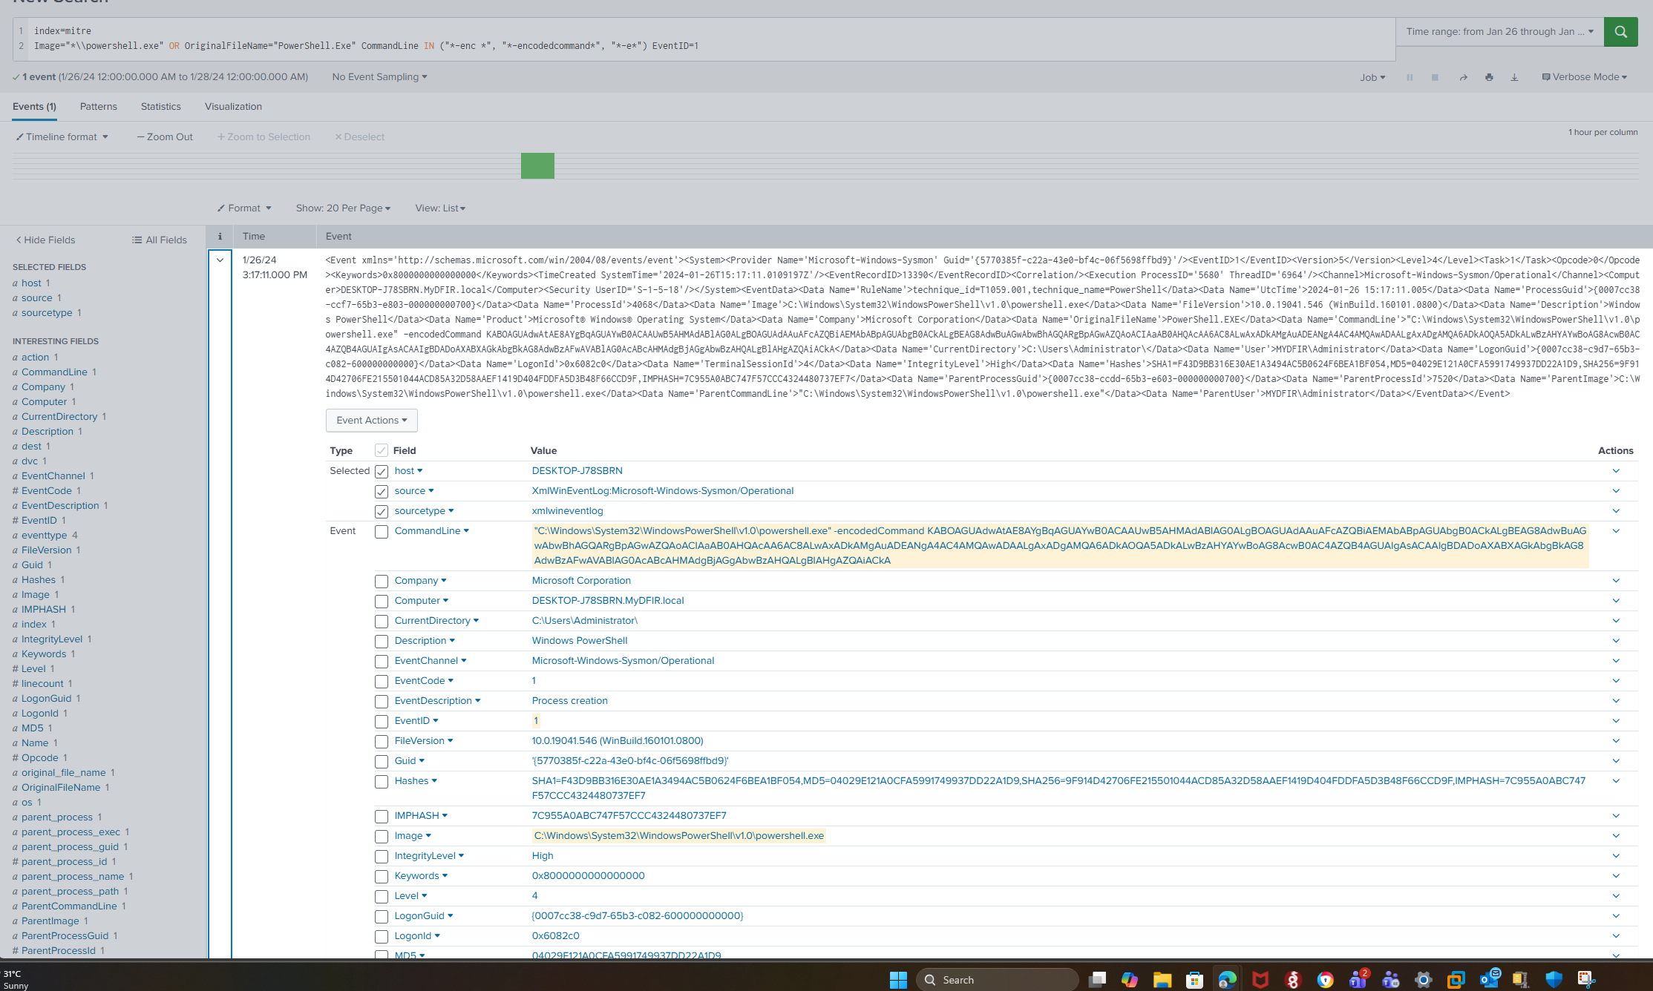Click the green search magnifier button

pos(1620,32)
